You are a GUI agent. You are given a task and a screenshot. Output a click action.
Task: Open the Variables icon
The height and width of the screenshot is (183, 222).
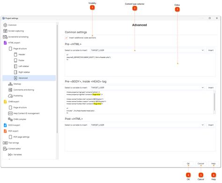coord(10,154)
